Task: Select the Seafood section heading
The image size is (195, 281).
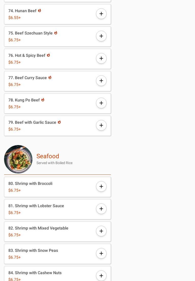Action: (x=48, y=156)
